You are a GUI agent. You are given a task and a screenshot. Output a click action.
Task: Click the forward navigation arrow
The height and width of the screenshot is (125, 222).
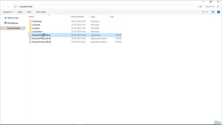(x=8, y=7)
